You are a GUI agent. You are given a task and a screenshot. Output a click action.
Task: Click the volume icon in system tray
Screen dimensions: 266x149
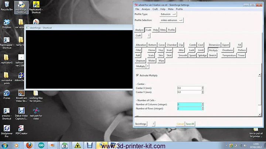tap(245, 145)
